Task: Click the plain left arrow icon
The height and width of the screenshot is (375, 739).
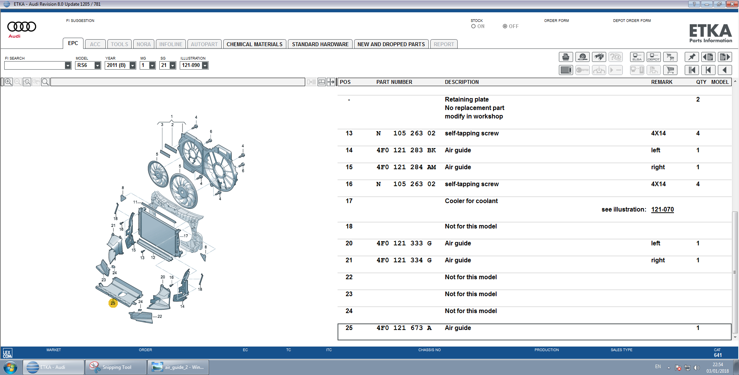Action: coord(725,70)
